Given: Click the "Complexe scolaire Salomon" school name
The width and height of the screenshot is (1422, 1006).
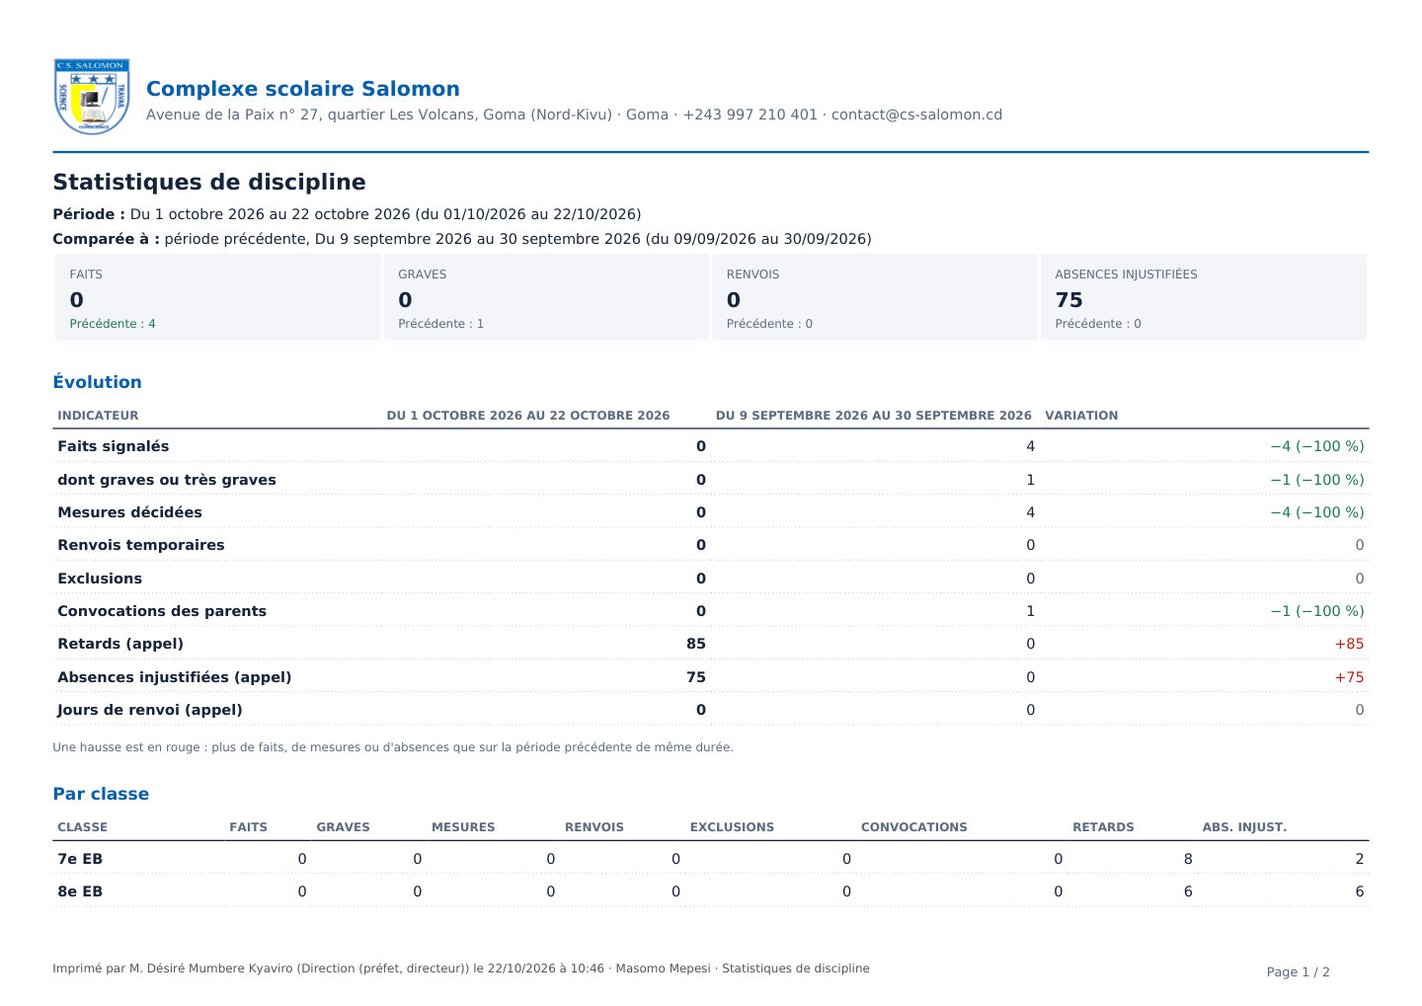Looking at the screenshot, I should coord(303,89).
